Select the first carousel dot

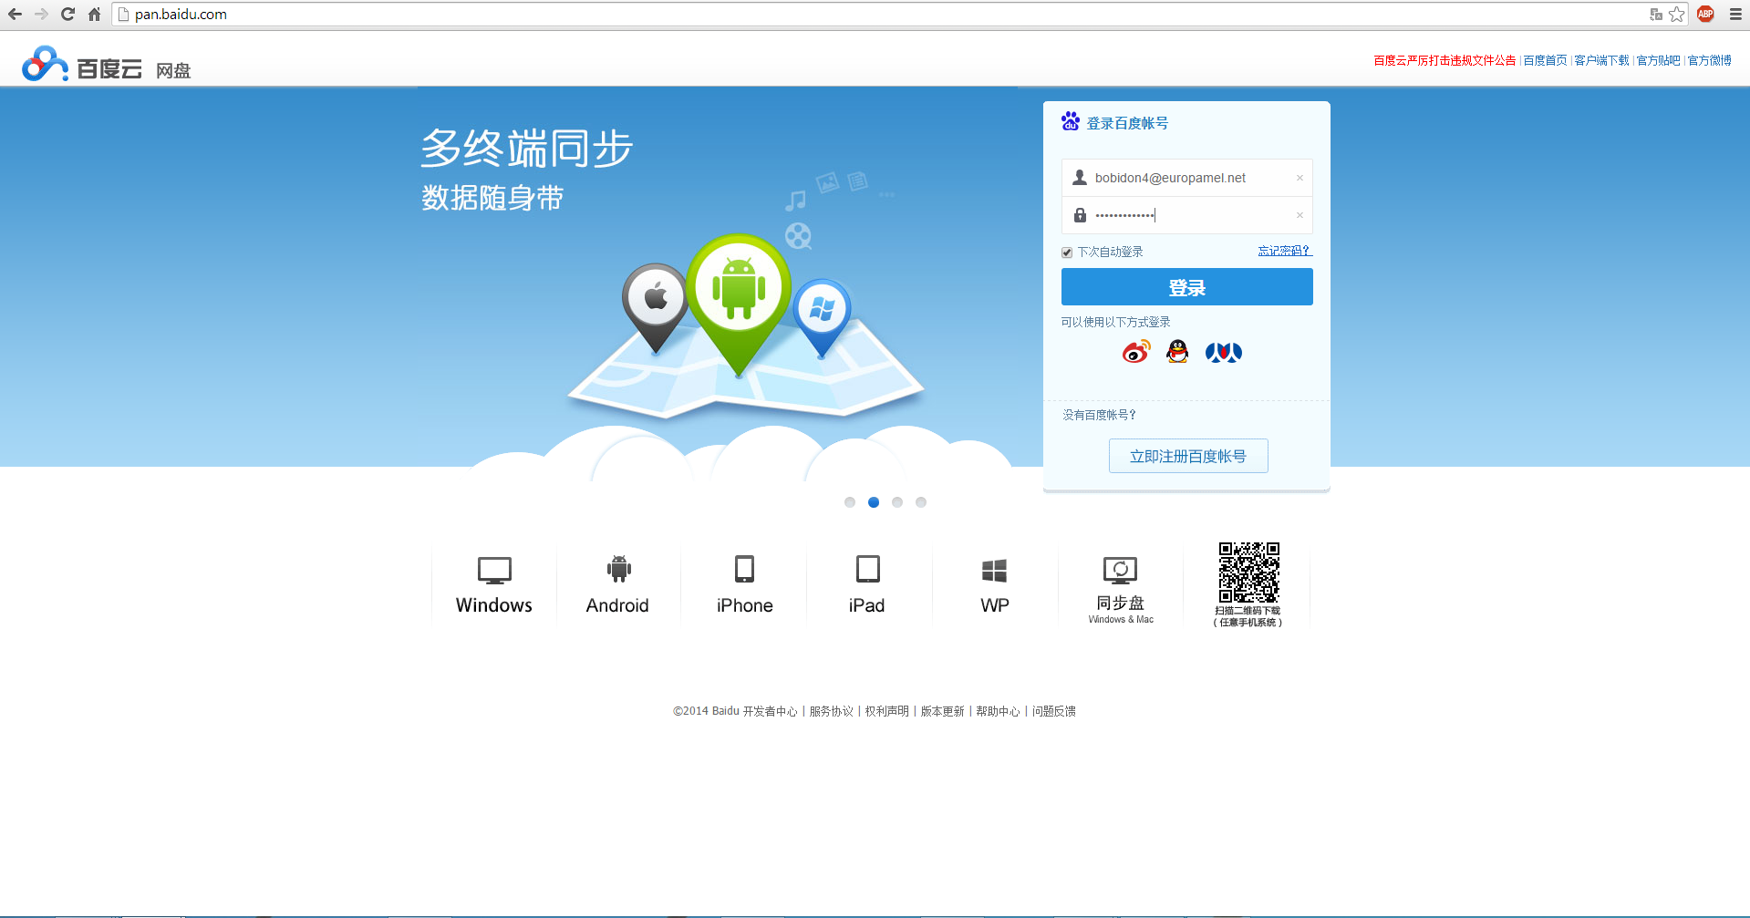coord(850,502)
